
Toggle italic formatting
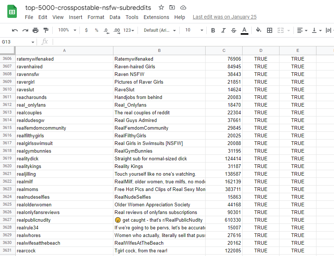coord(223,30)
